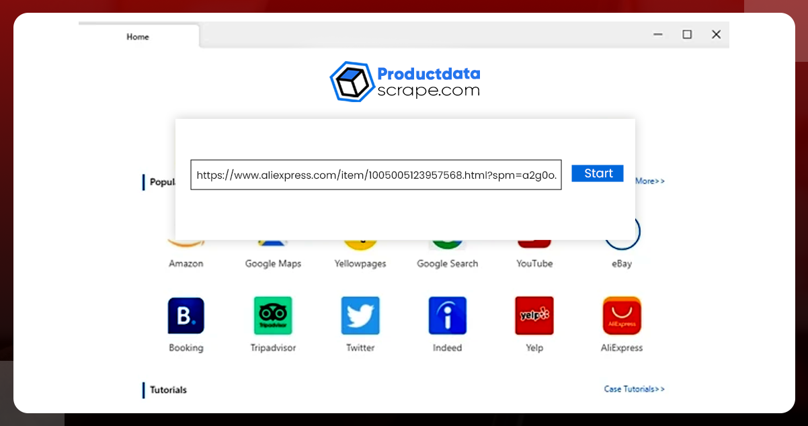Open the AliExpress template icon

622,316
